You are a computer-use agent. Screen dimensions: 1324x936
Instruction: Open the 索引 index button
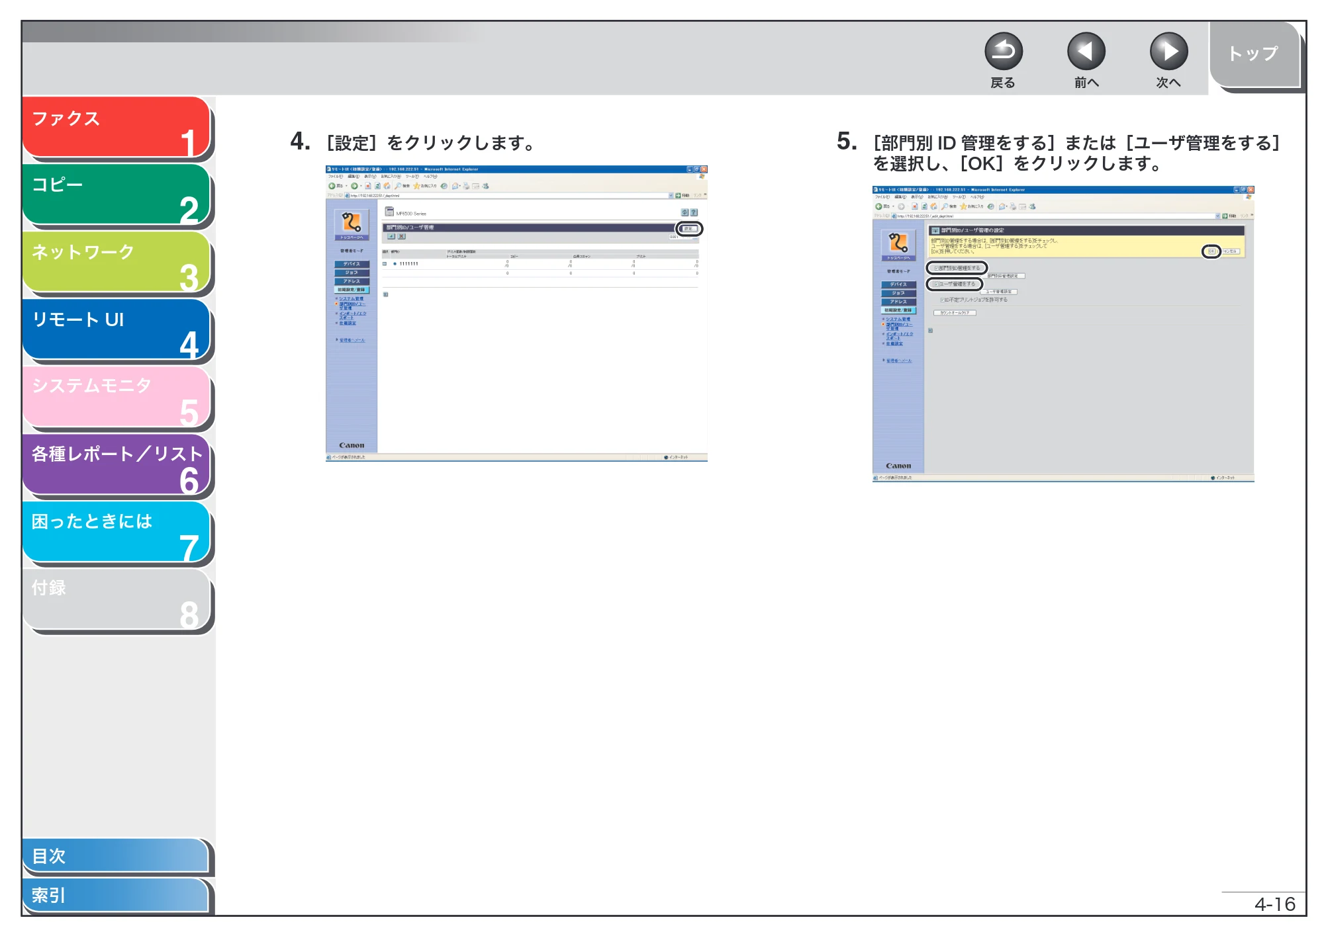tap(116, 895)
